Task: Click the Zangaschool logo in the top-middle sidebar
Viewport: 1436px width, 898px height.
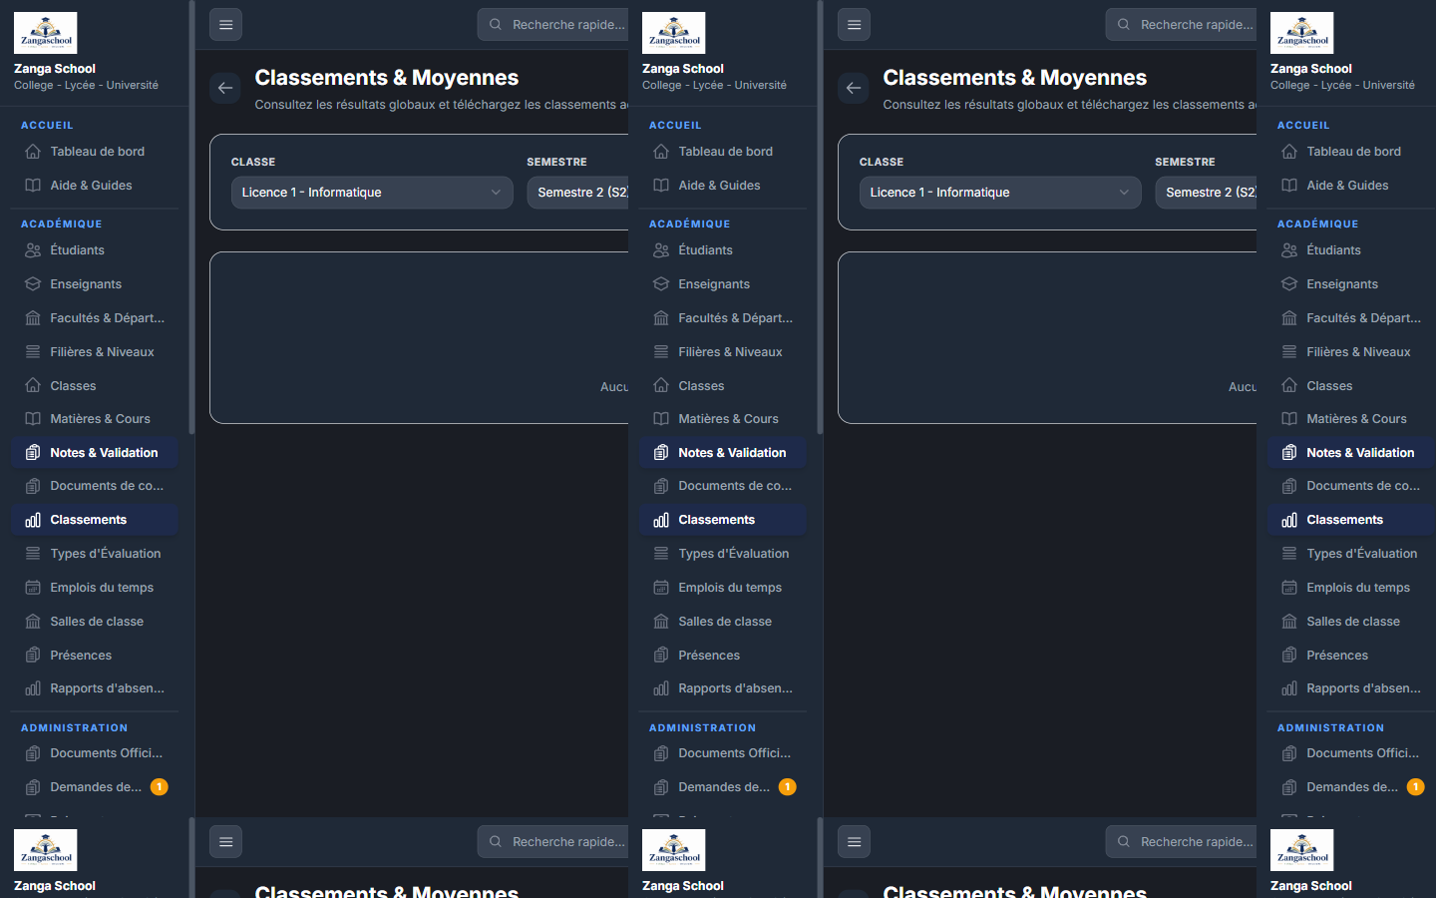Action: [674, 33]
